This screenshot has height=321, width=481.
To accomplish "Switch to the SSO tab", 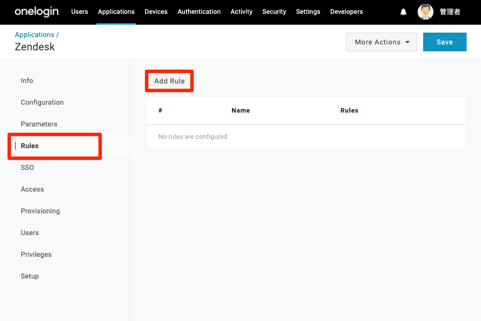I will click(27, 167).
